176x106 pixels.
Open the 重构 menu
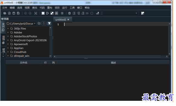pyautogui.click(x=50, y=8)
